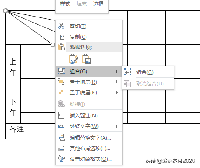Image resolution: width=200 pixels, height=168 pixels.
Task: Click the Send to Back icon
Action: tap(61, 92)
